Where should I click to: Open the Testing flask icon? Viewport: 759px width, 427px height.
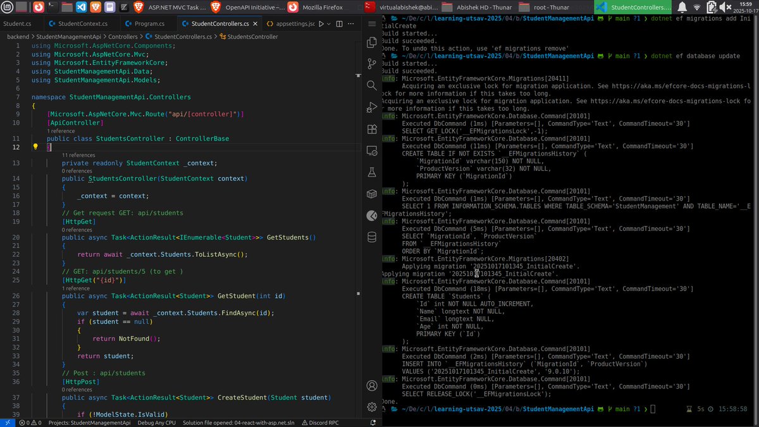click(371, 172)
